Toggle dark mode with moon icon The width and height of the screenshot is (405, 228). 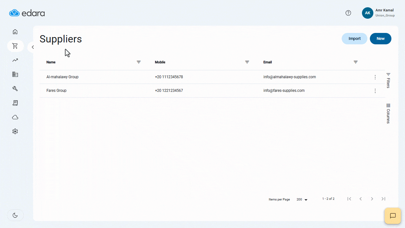pos(15,215)
